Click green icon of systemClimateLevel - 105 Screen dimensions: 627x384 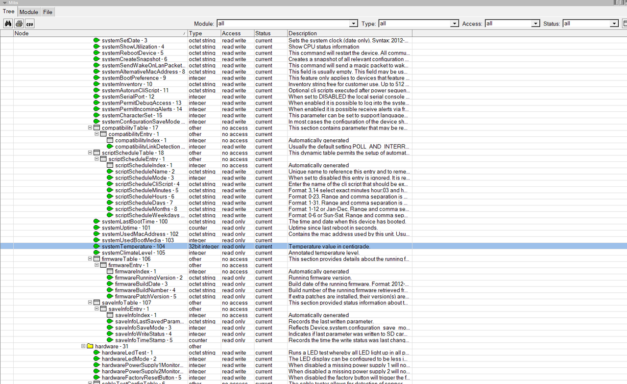pyautogui.click(x=96, y=253)
